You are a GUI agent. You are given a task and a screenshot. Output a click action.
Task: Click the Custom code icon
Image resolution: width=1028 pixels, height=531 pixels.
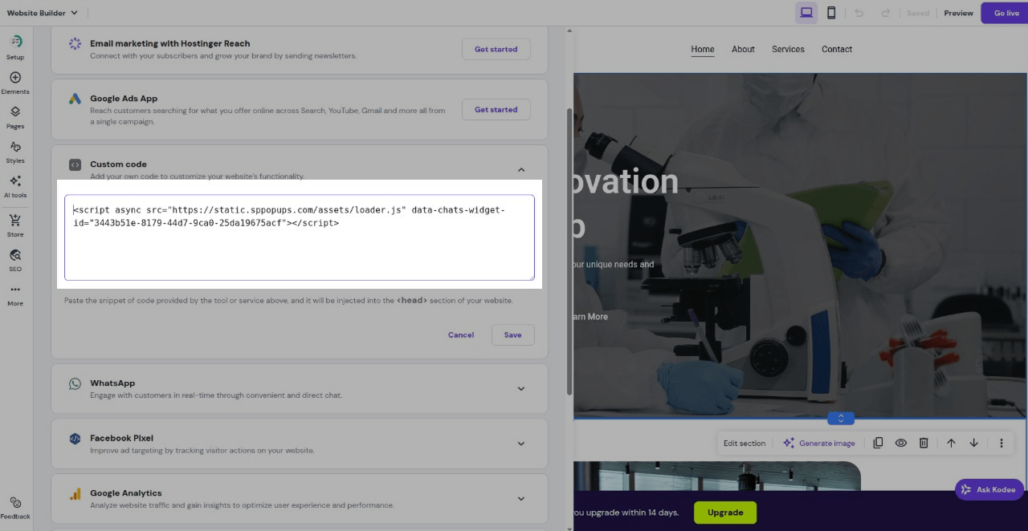point(75,164)
